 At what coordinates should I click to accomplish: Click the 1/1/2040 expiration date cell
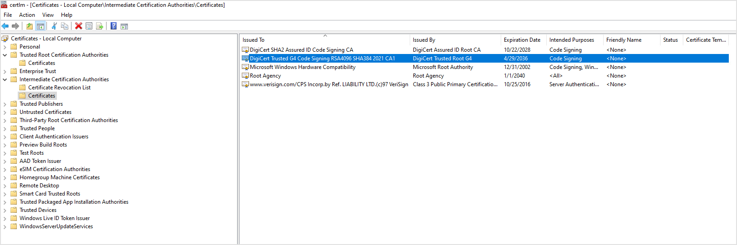[514, 76]
